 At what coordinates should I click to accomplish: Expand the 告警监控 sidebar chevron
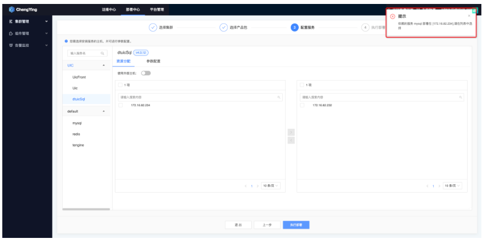(46, 45)
